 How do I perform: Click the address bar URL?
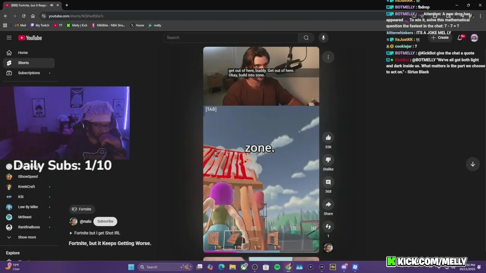(x=76, y=16)
